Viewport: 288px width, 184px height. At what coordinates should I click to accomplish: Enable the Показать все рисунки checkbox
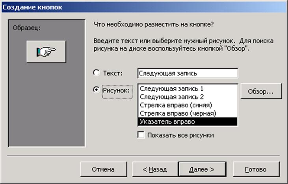[x=141, y=135]
